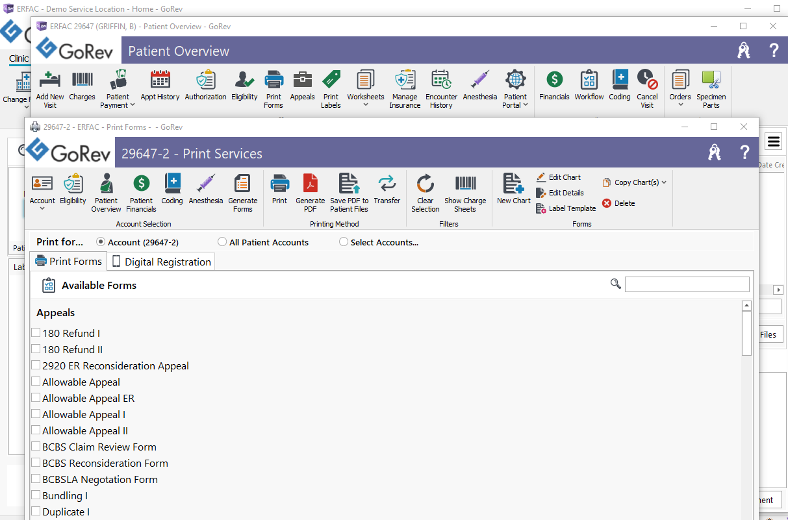The width and height of the screenshot is (788, 520).
Task: Click the help question mark in Print Services
Action: (744, 153)
